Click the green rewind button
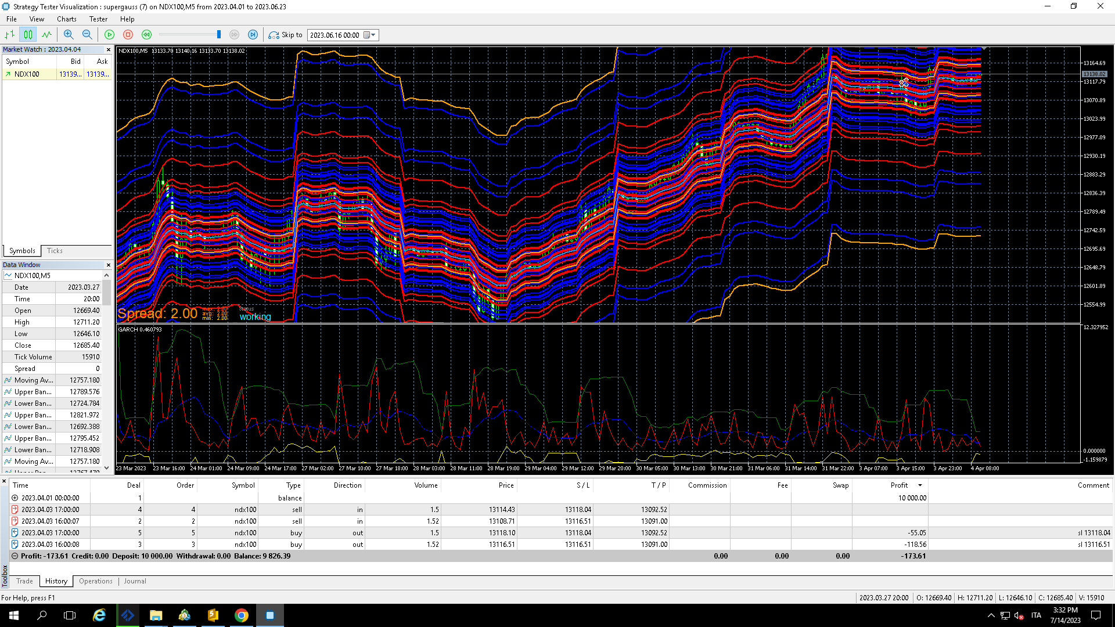The width and height of the screenshot is (1115, 627). pos(146,35)
